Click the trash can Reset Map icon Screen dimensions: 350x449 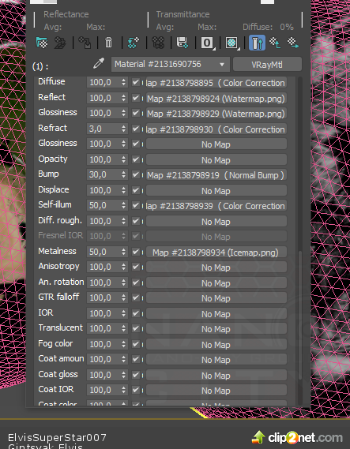(109, 43)
